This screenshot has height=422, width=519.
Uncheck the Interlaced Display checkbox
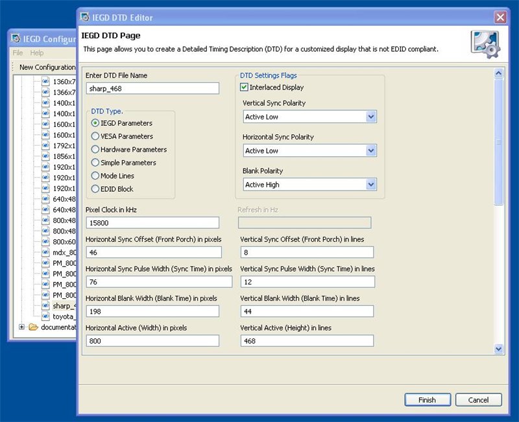pos(245,88)
